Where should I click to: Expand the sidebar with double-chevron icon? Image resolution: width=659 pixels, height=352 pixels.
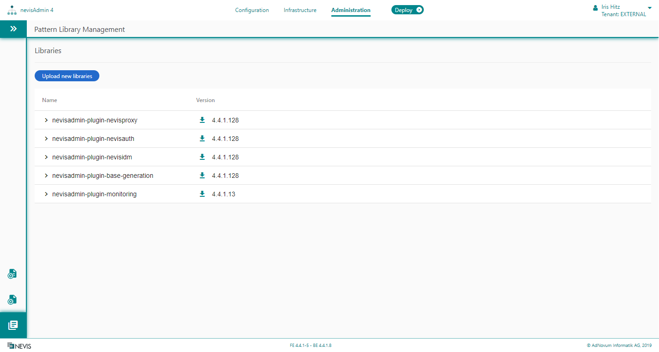13,29
